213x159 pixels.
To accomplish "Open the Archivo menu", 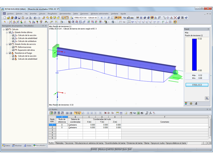I will tap(10, 14).
